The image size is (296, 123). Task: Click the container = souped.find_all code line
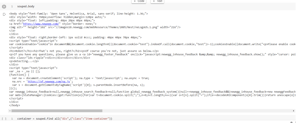tap(65, 119)
